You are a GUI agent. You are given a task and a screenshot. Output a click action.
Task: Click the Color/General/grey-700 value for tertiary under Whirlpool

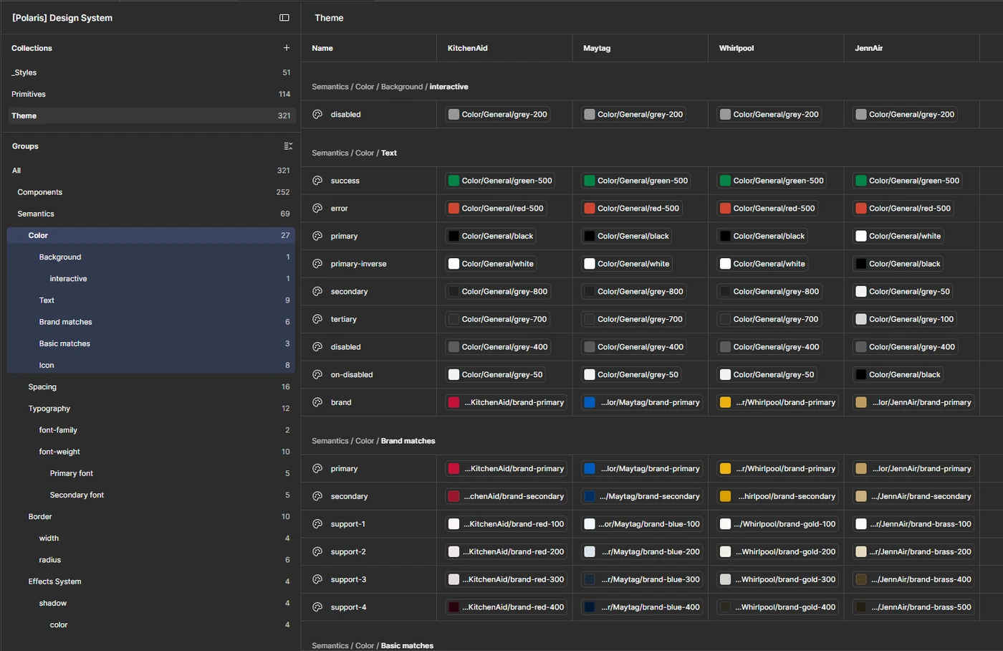(770, 319)
